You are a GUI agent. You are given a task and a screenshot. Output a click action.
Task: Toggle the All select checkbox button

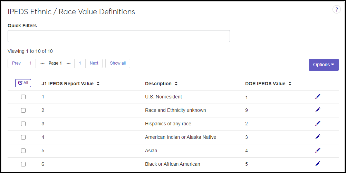tap(23, 83)
